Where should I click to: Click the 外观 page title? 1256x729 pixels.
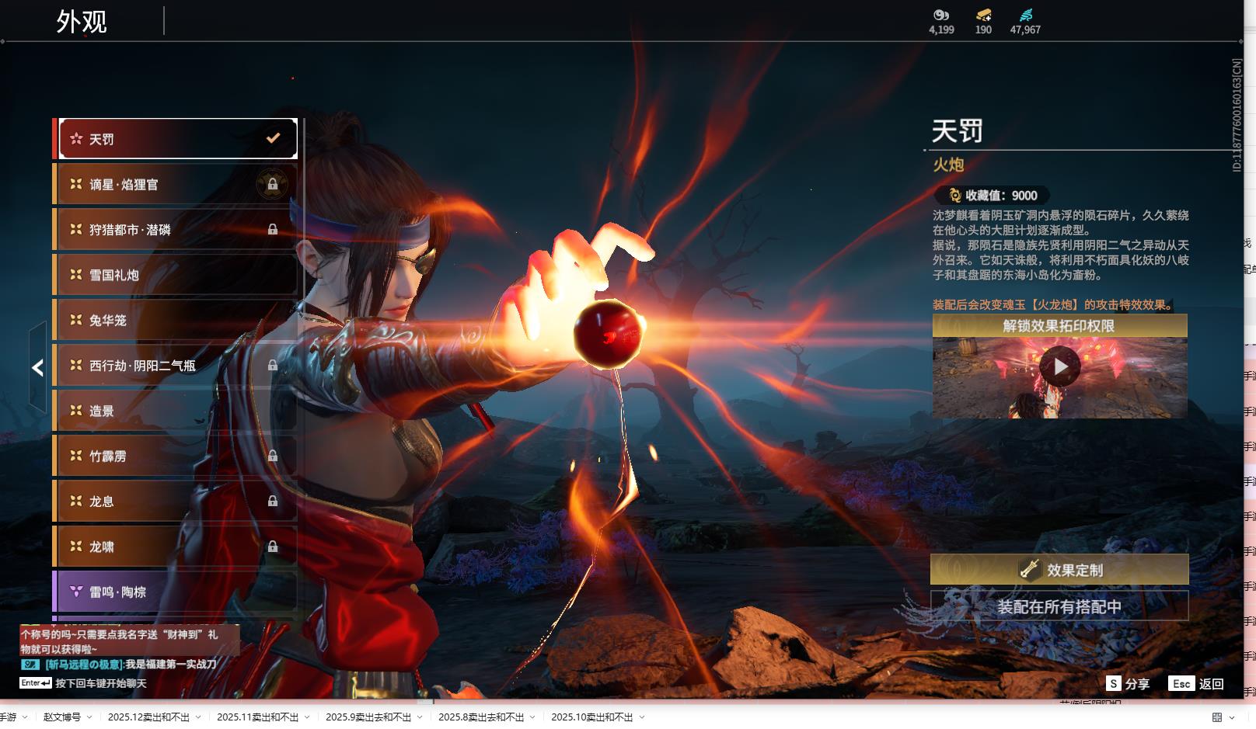click(x=82, y=22)
